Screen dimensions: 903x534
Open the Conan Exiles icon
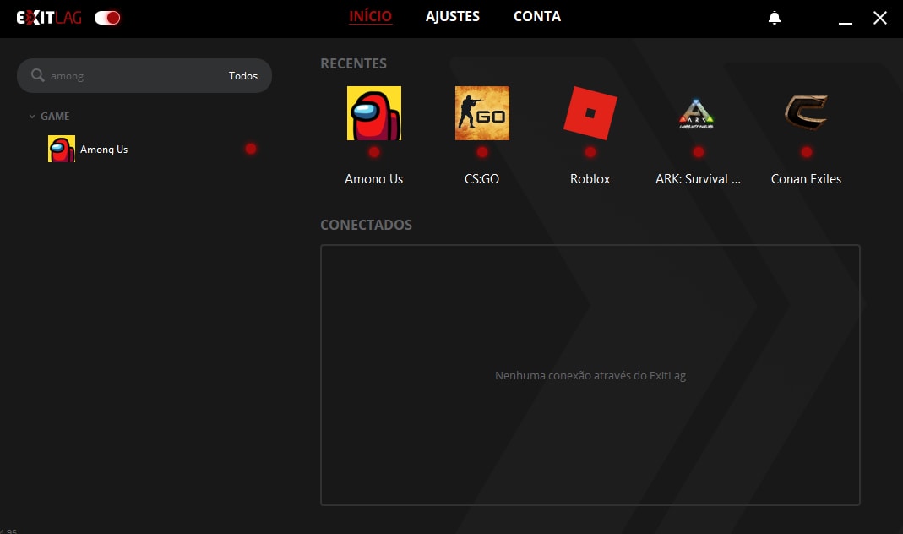point(806,113)
